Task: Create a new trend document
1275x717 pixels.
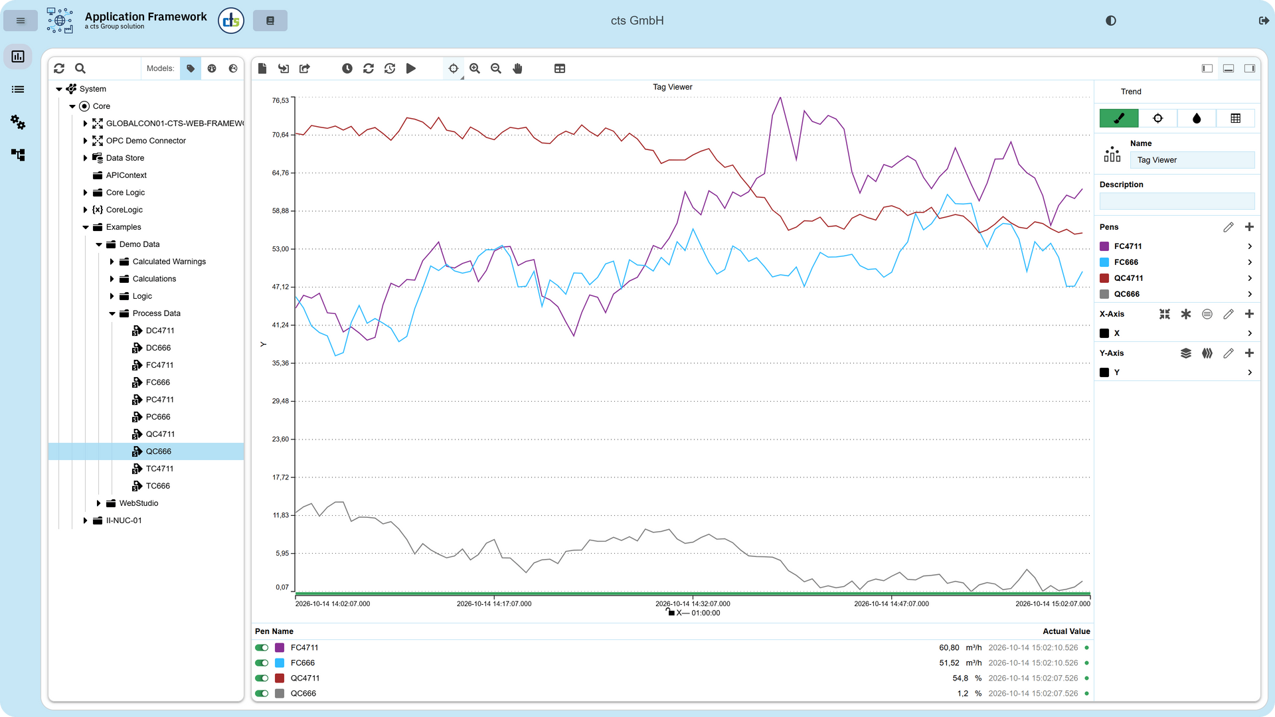Action: click(x=262, y=68)
